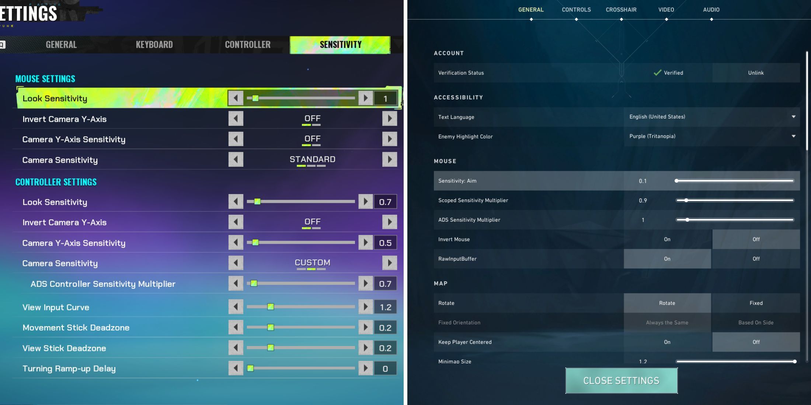This screenshot has width=811, height=405.
Task: Click left arrow on Movement Stick Deadzone
Action: 236,328
